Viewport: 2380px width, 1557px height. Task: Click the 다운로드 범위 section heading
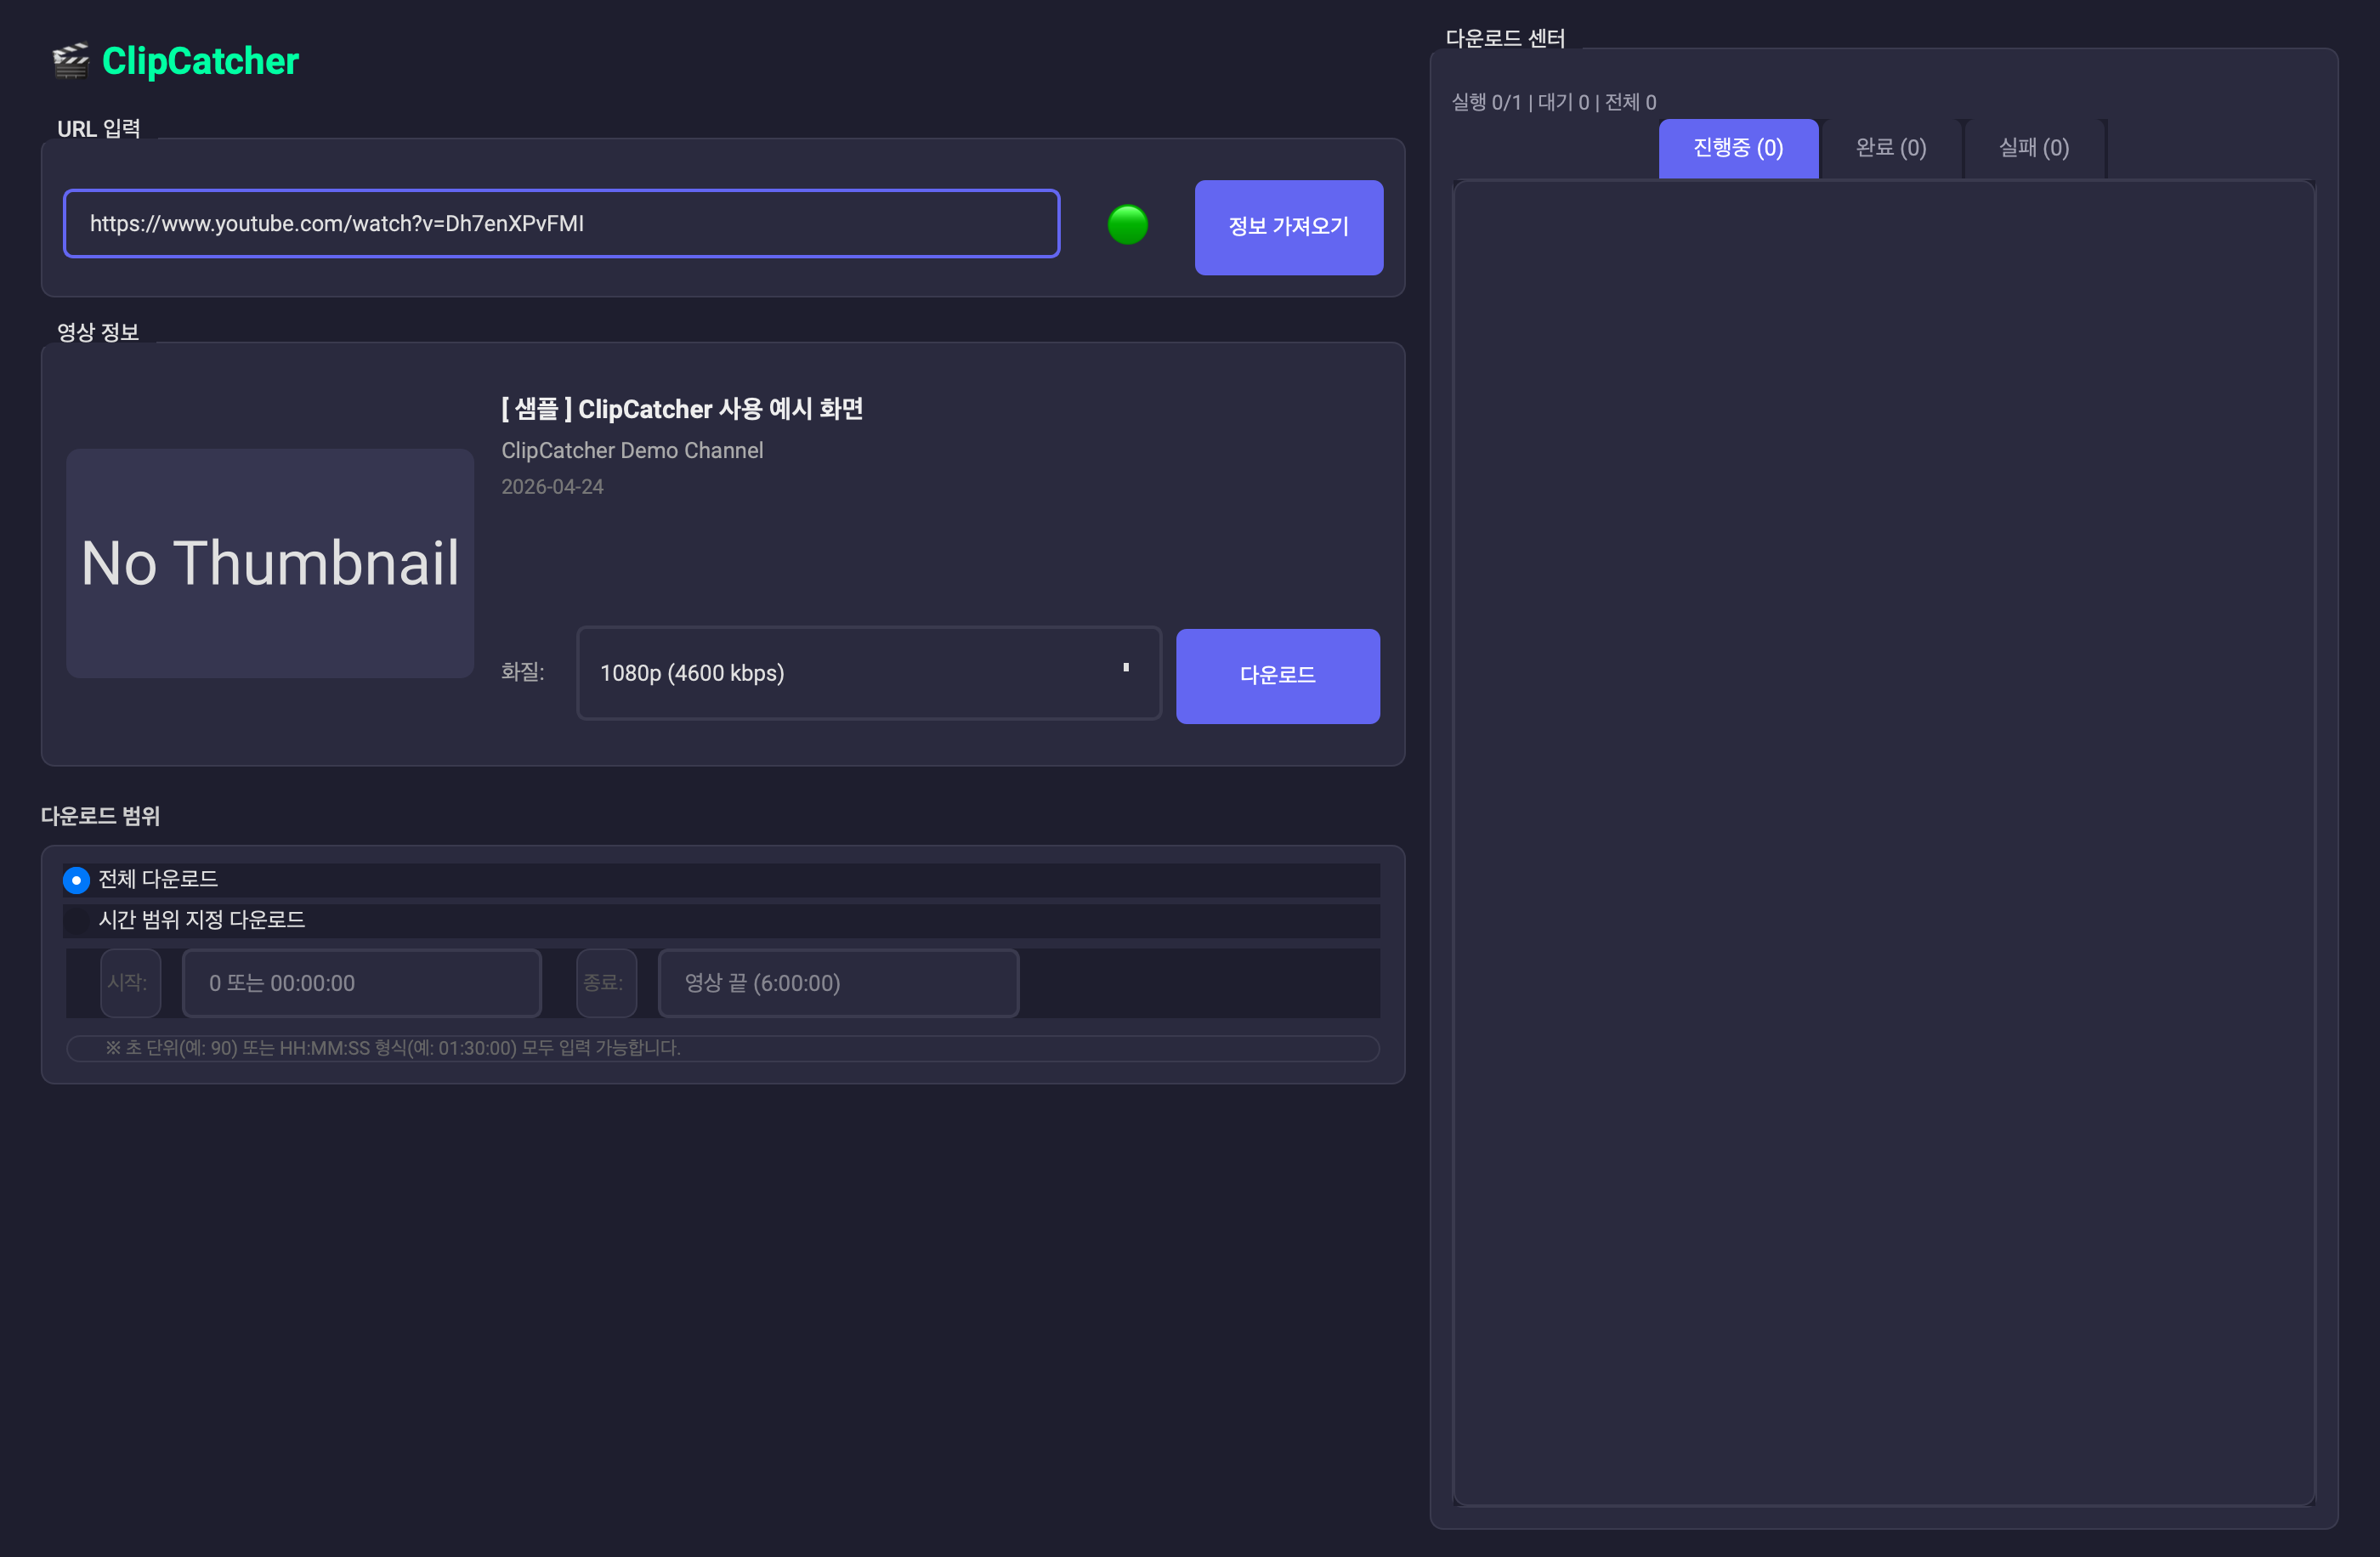coord(100,816)
